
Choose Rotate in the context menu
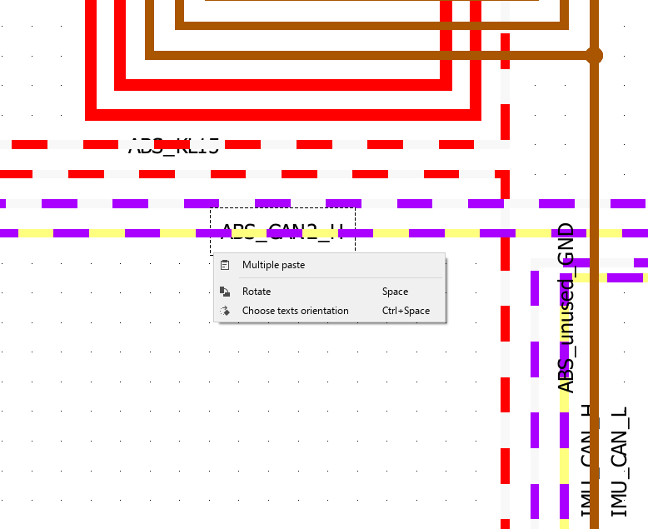[257, 292]
